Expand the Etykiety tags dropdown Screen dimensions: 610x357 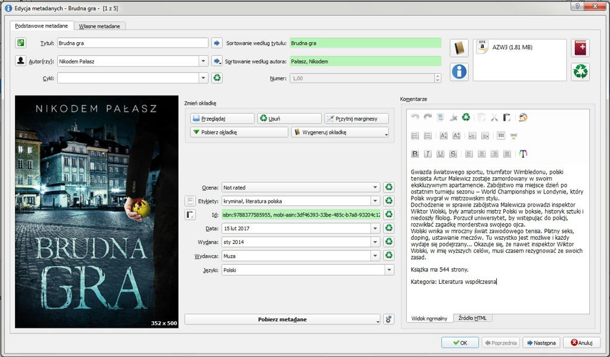[x=375, y=201]
